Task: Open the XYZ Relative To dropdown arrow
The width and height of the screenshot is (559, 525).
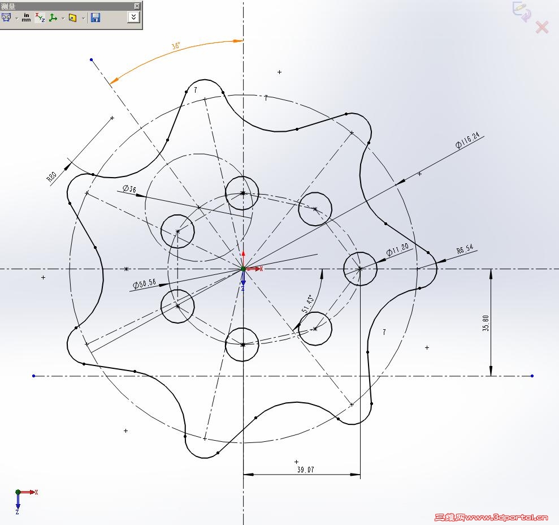Action: [63, 18]
